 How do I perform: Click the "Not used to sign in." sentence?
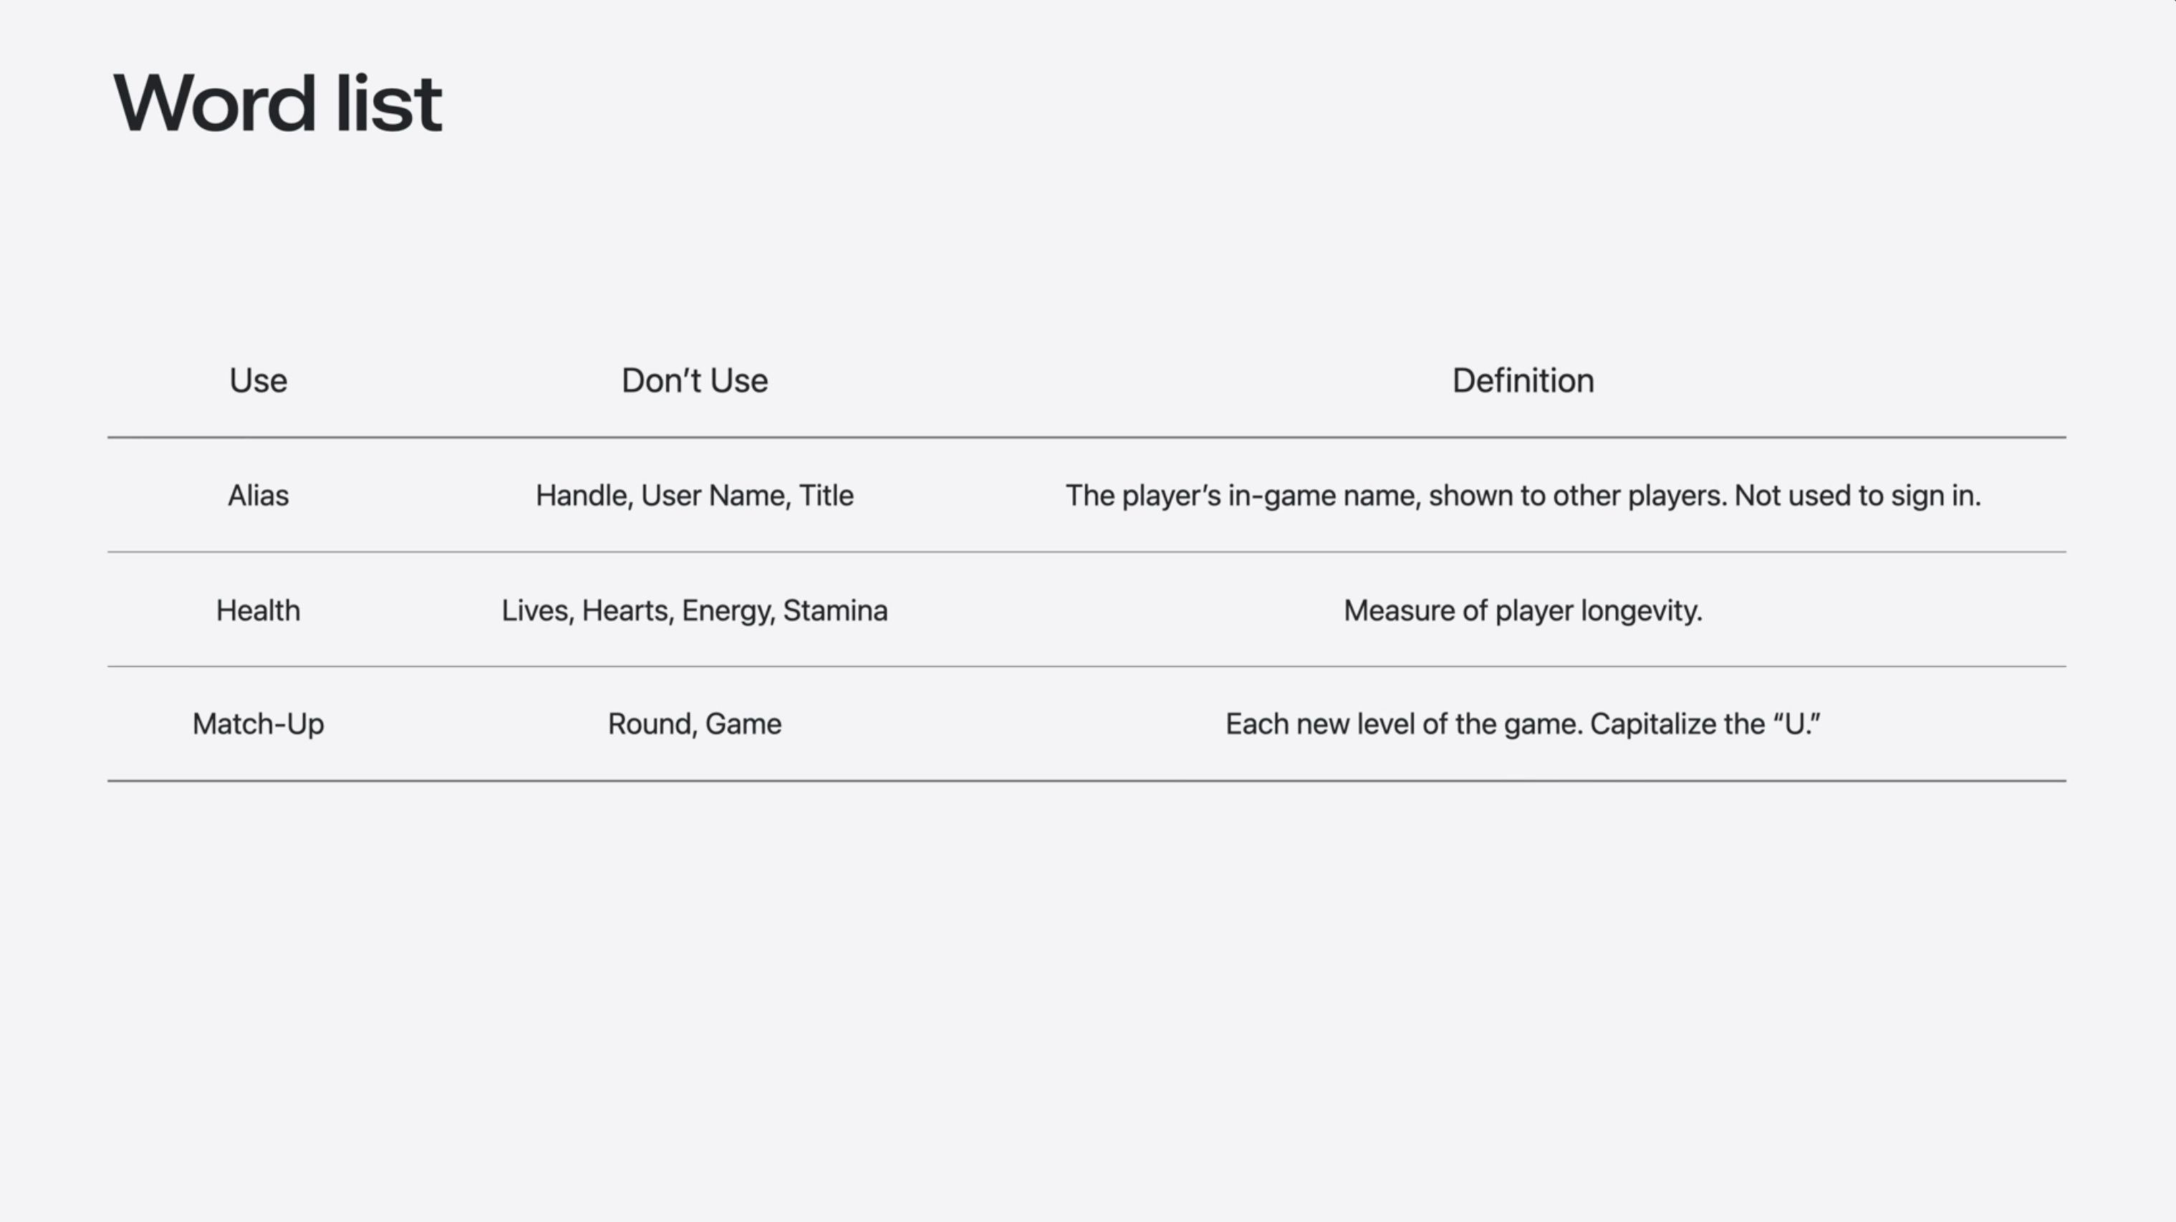1857,496
